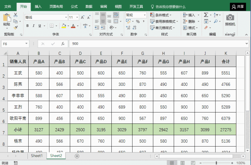Viewport: 251px width, 165px height.
Task: Click the AutoSum sigma icon
Action: click(206, 15)
